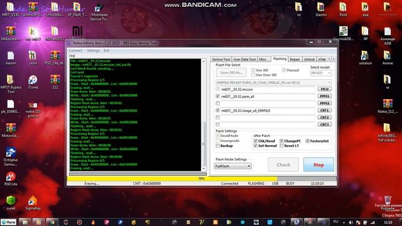
Task: Switch to the Repair tab
Action: [x=295, y=59]
